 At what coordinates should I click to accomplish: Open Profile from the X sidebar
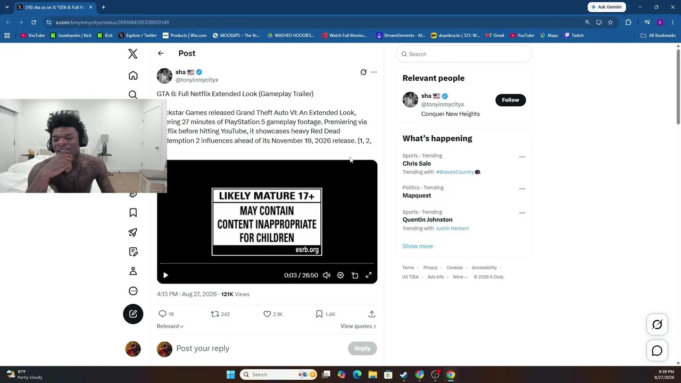tap(133, 271)
